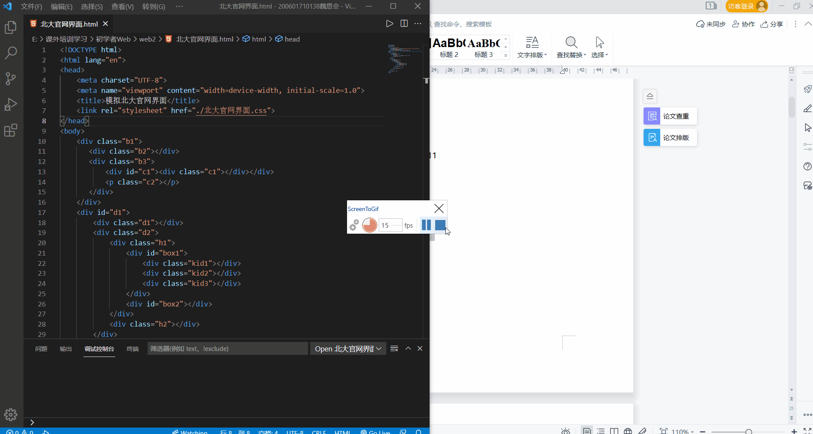Open Run and Debug view
813x434 pixels.
tap(10, 104)
